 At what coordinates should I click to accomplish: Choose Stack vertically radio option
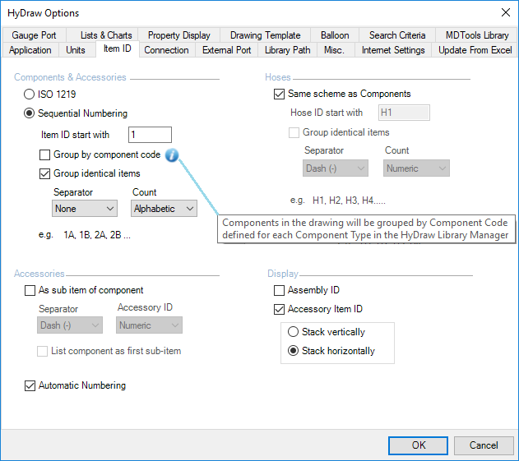(x=293, y=332)
